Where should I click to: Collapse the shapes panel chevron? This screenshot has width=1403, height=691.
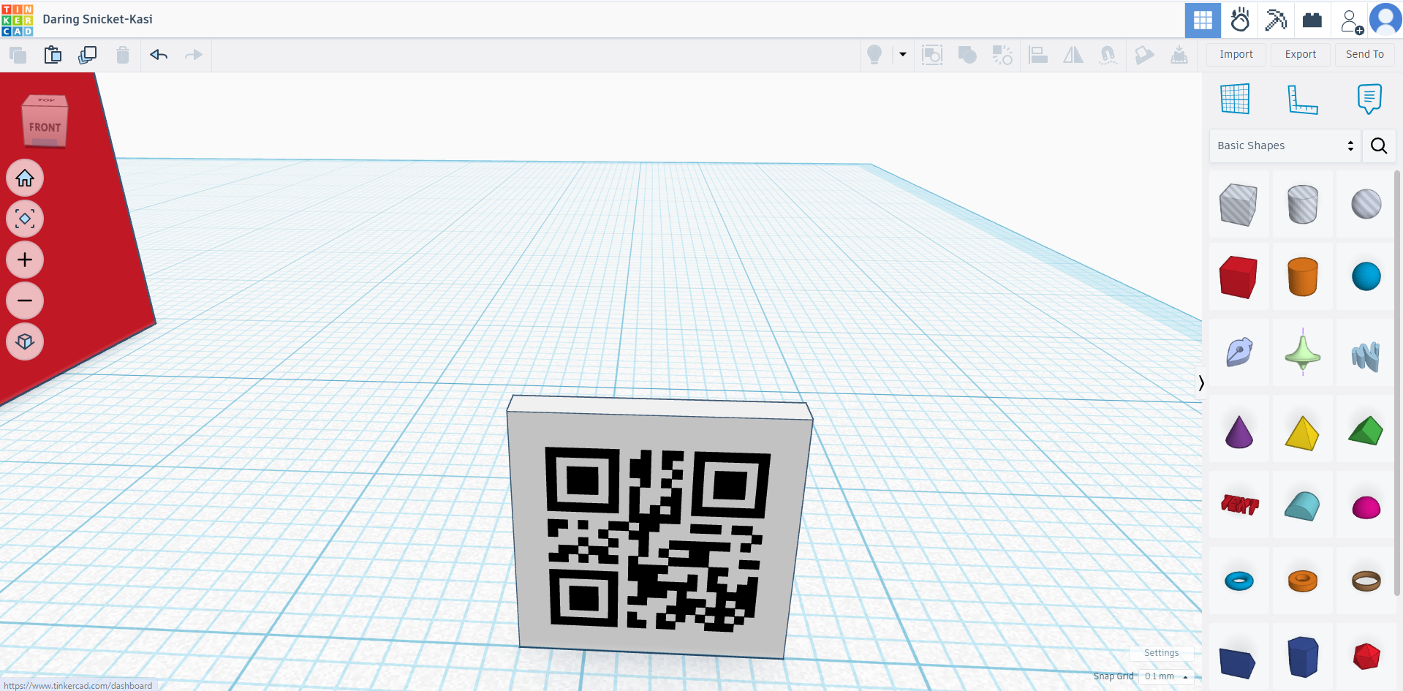click(1200, 382)
